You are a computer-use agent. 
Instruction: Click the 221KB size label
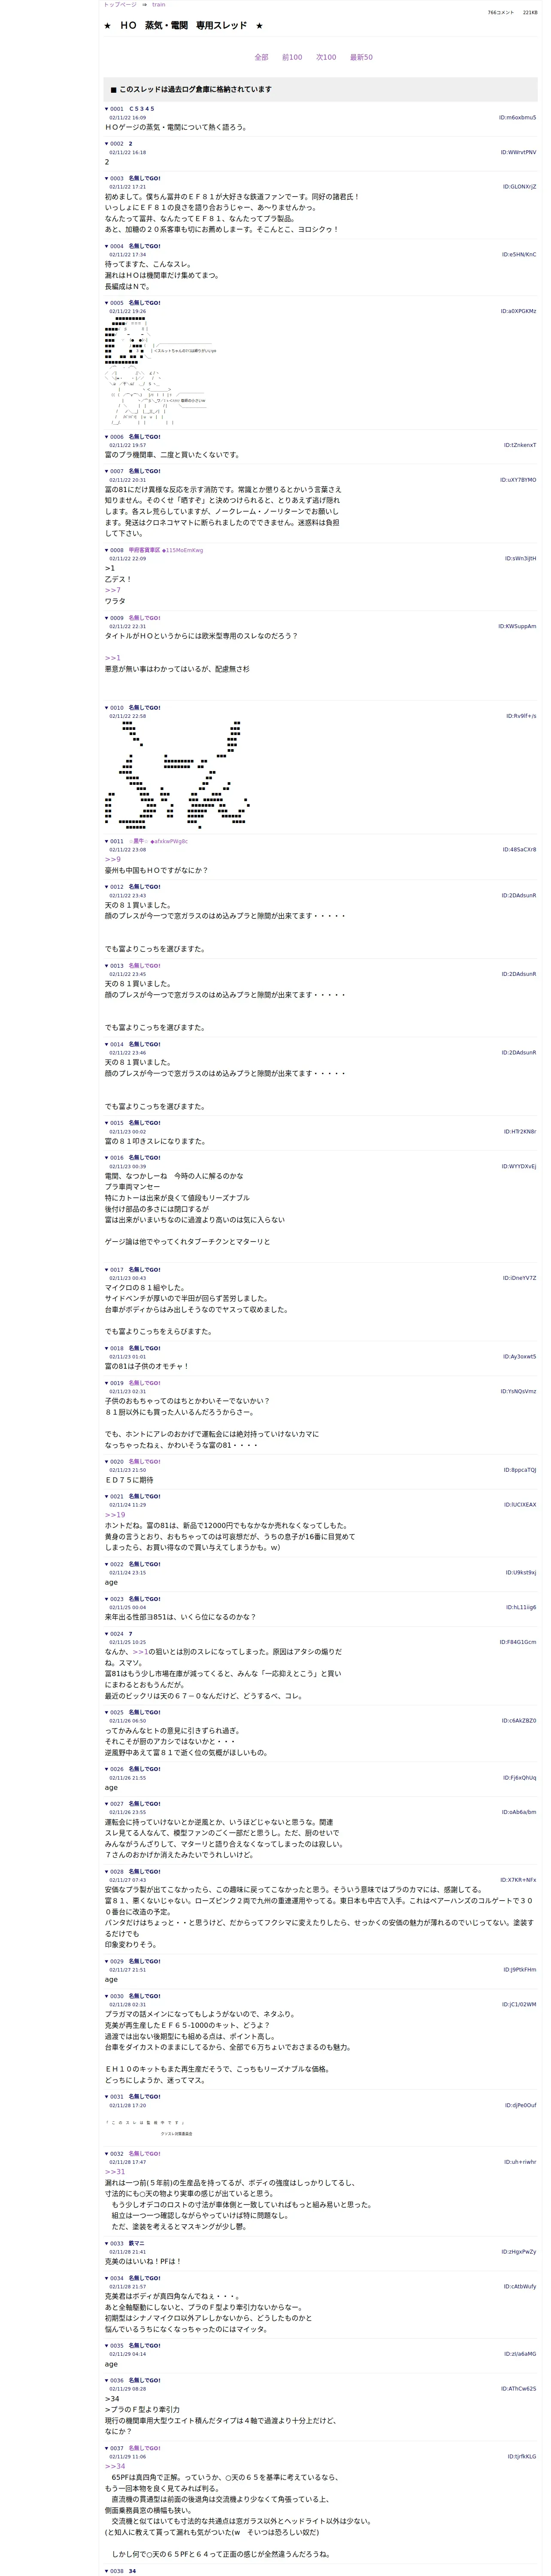pyautogui.click(x=529, y=13)
